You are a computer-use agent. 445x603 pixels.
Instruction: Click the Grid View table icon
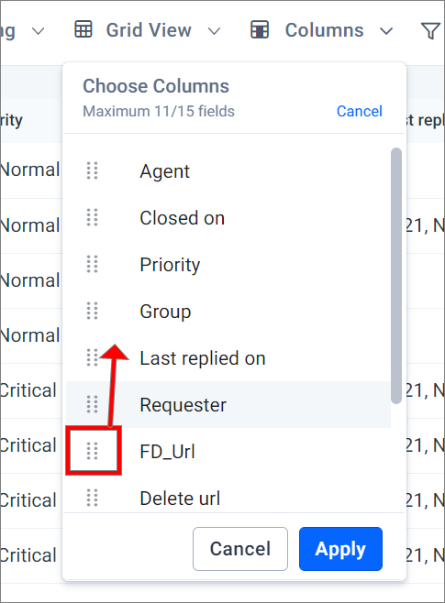(x=83, y=29)
